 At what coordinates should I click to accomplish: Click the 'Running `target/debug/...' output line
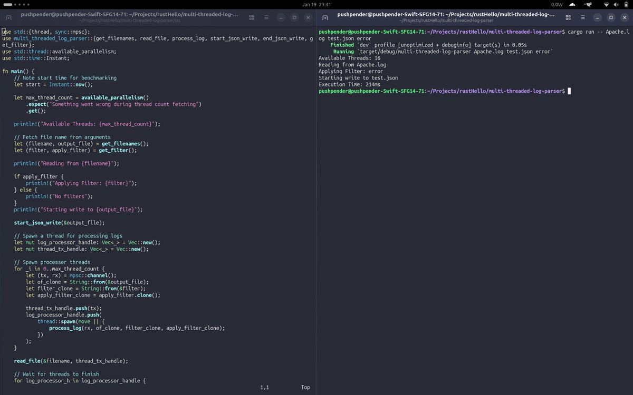443,52
